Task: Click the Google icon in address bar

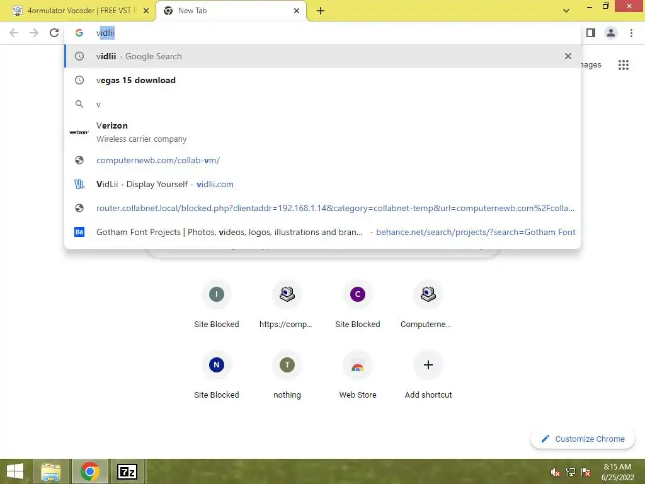Action: coord(79,33)
